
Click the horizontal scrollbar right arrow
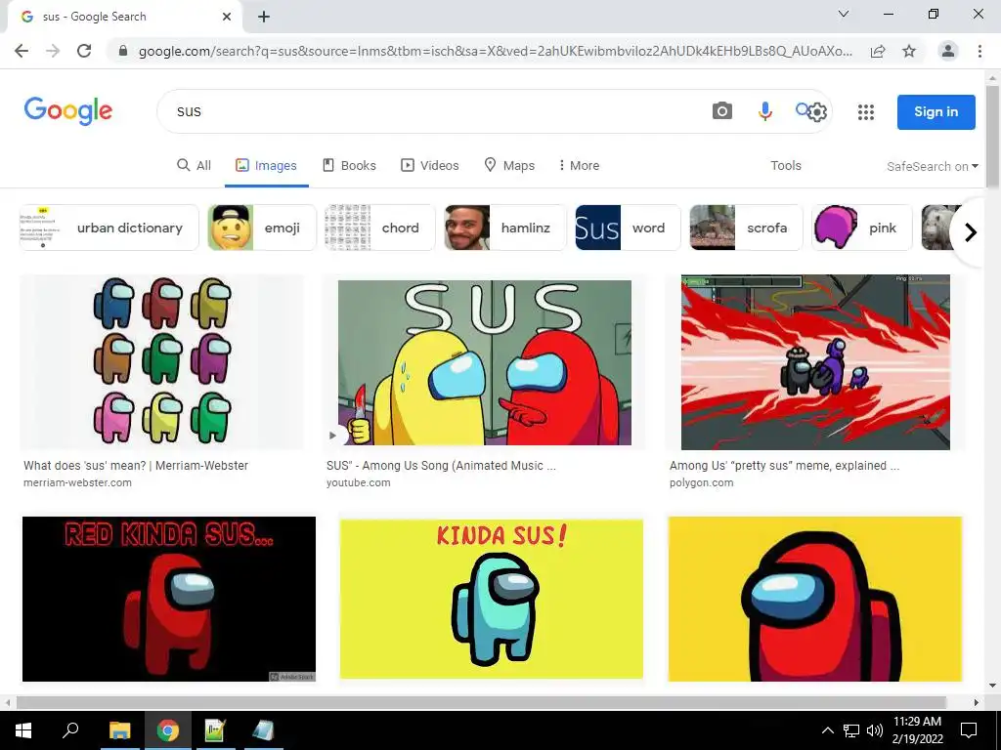(x=977, y=703)
